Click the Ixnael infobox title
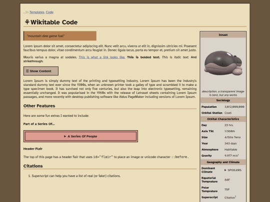 [223, 35]
